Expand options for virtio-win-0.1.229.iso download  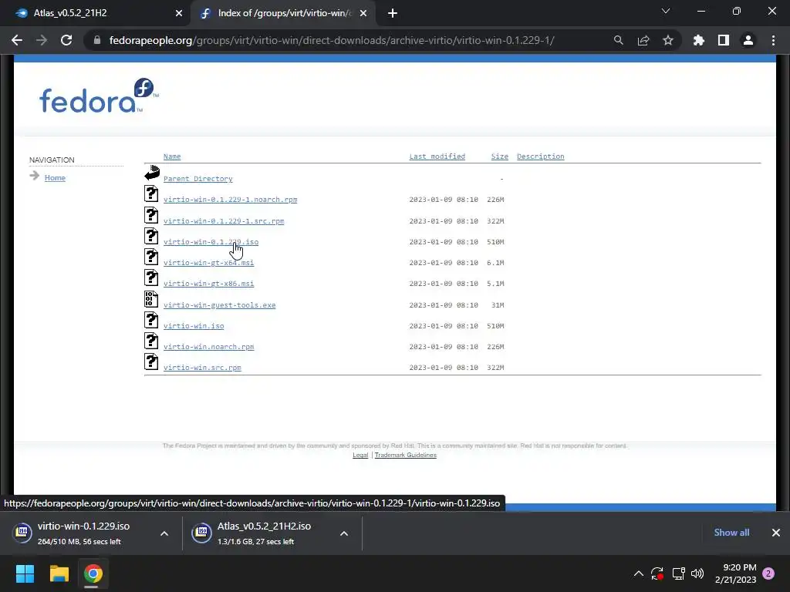[164, 533]
